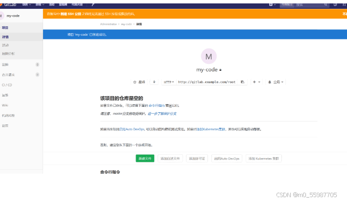Click the green 新建文件 button

[x=145, y=159]
